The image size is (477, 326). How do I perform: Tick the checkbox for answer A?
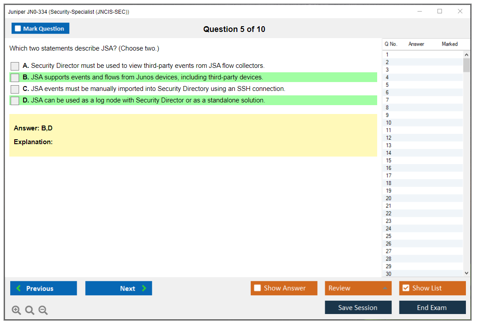(x=15, y=66)
